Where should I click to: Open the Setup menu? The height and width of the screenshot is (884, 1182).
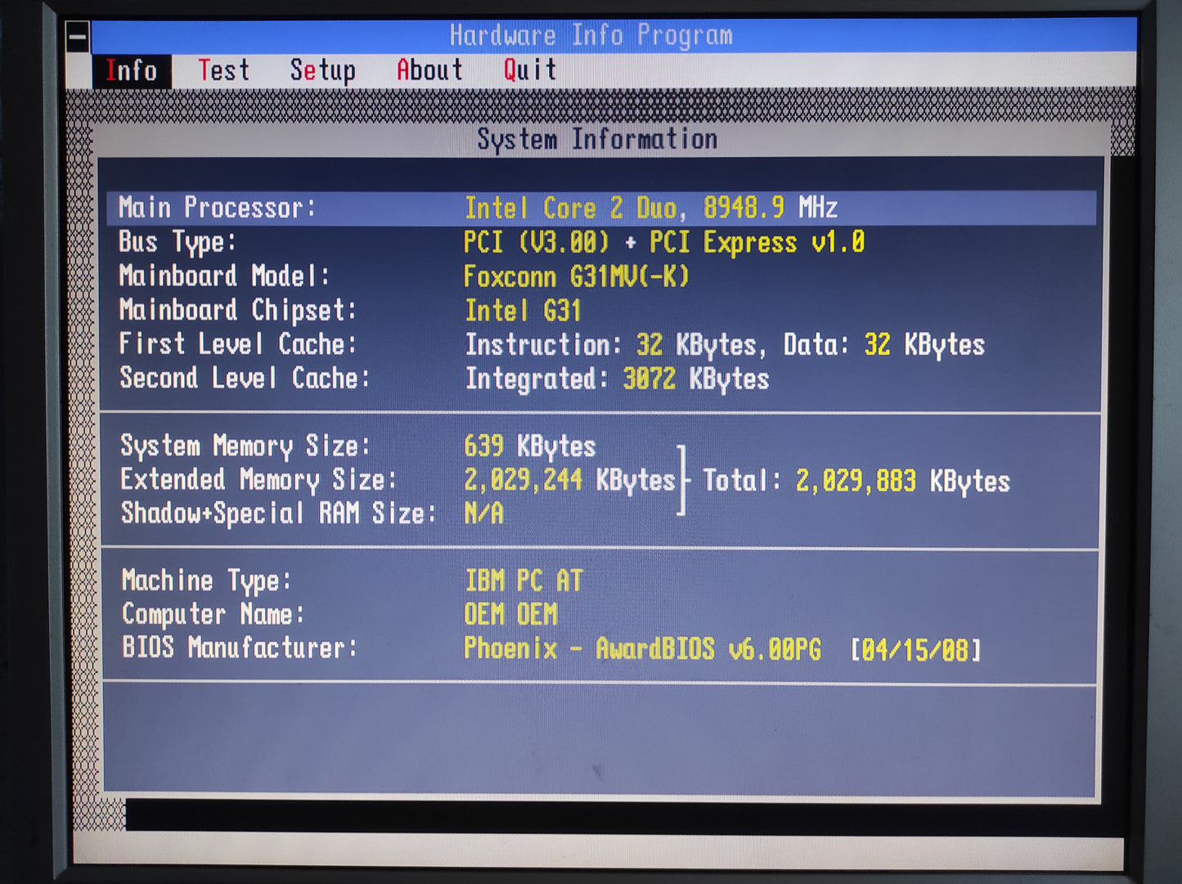click(x=322, y=70)
